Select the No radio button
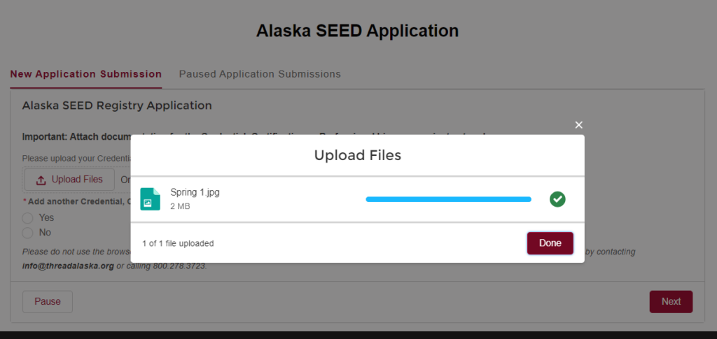This screenshot has width=717, height=339. coord(27,233)
